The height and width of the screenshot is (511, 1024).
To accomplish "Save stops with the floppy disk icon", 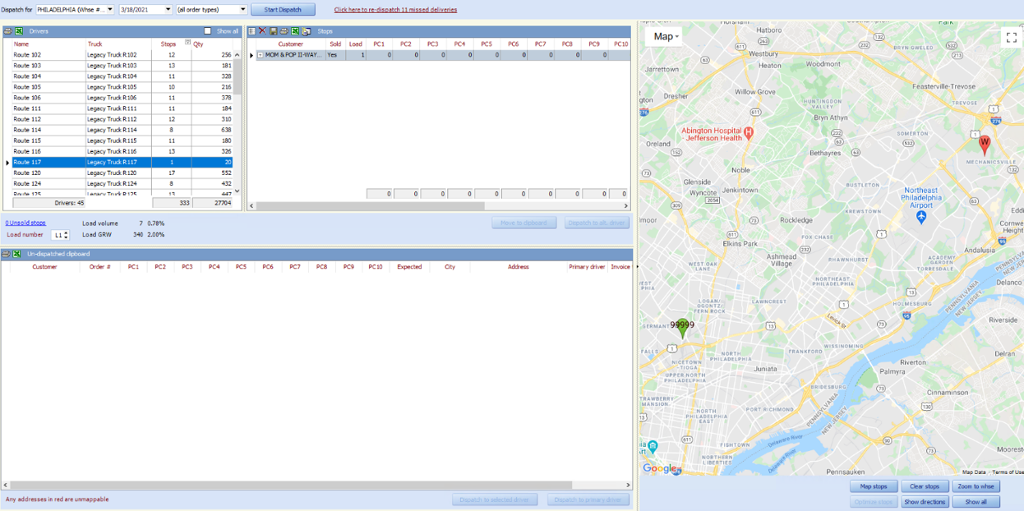I will (x=274, y=31).
